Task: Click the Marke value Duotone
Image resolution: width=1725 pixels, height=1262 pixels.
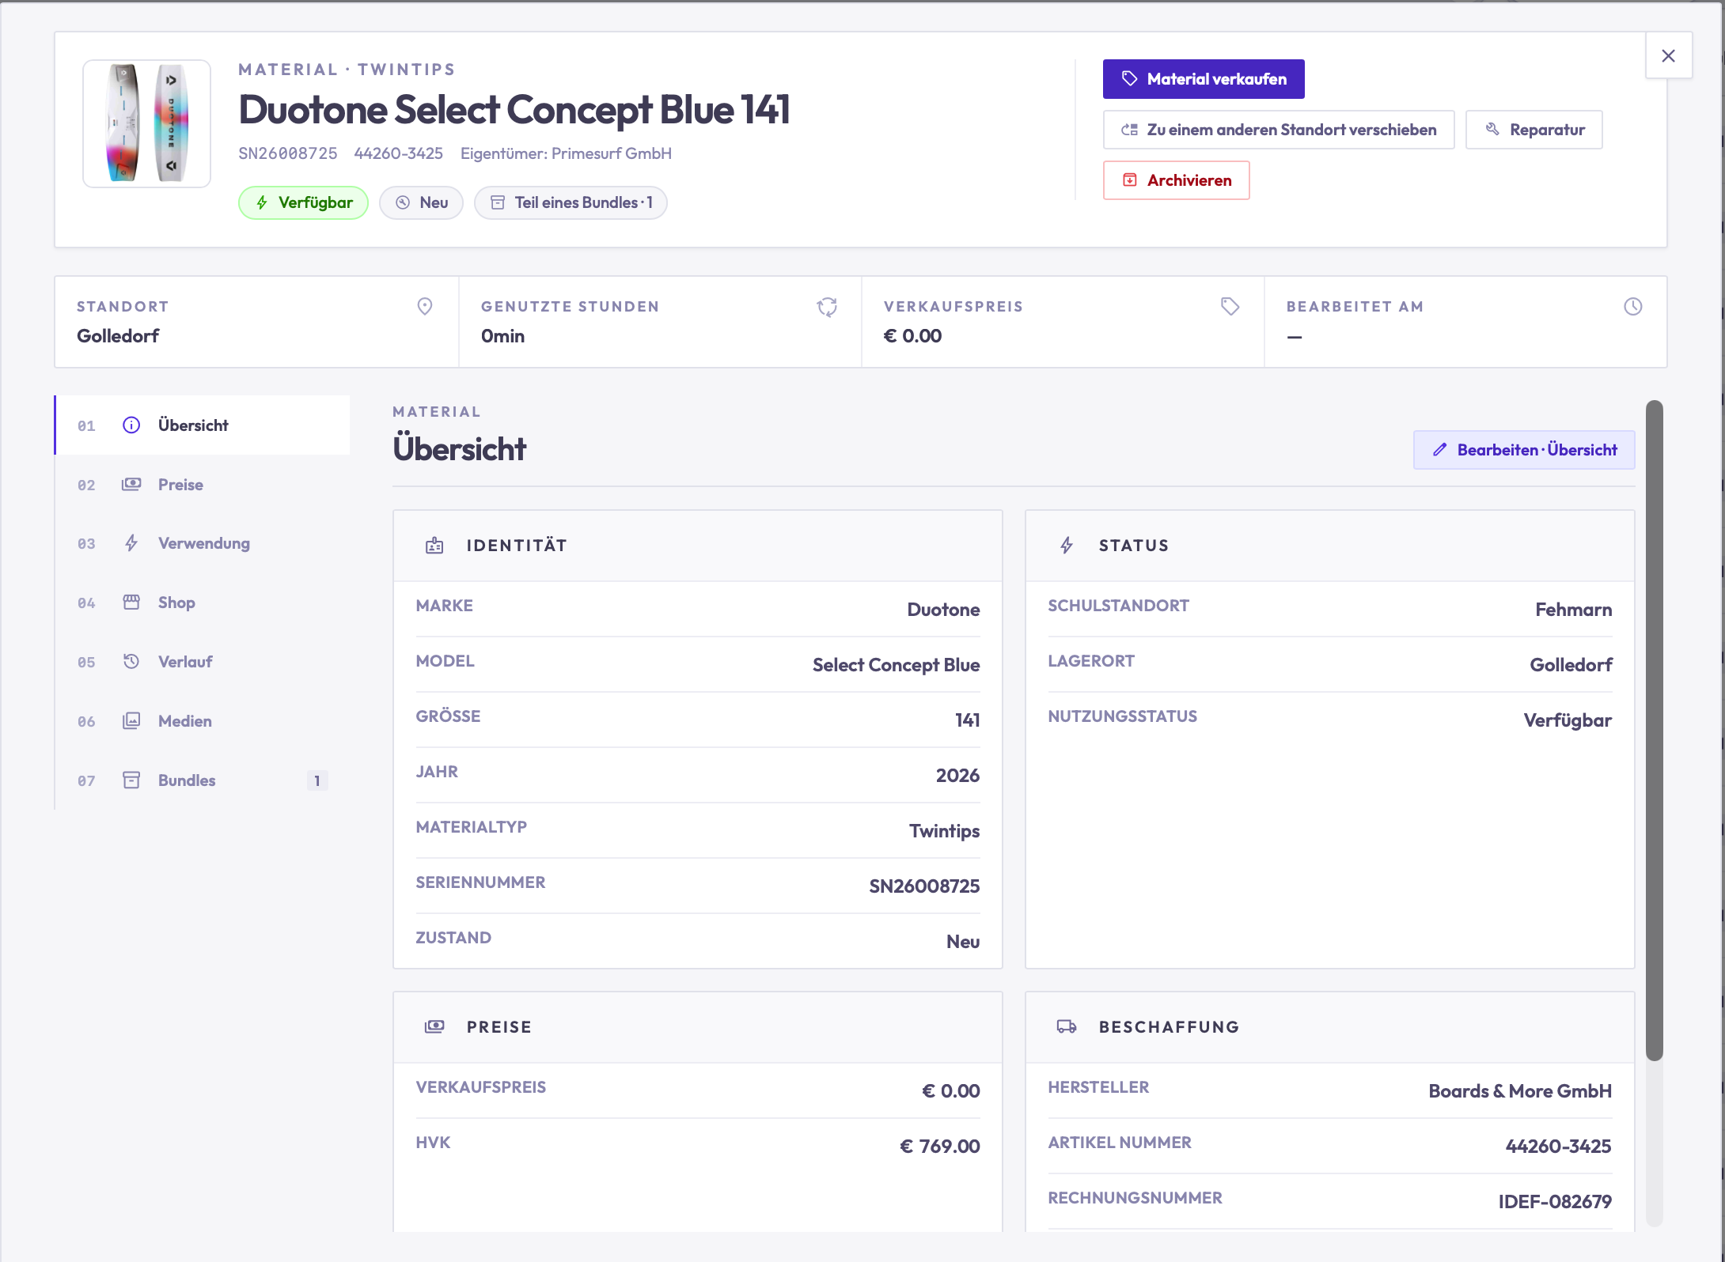Action: point(943,610)
